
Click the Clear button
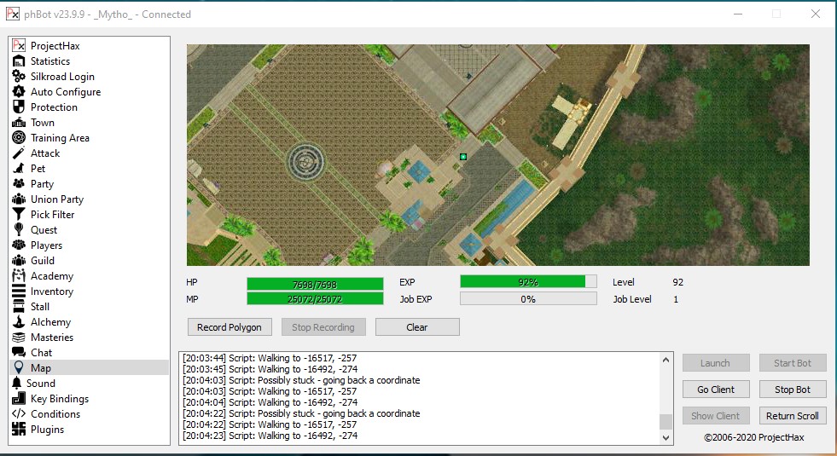[417, 327]
